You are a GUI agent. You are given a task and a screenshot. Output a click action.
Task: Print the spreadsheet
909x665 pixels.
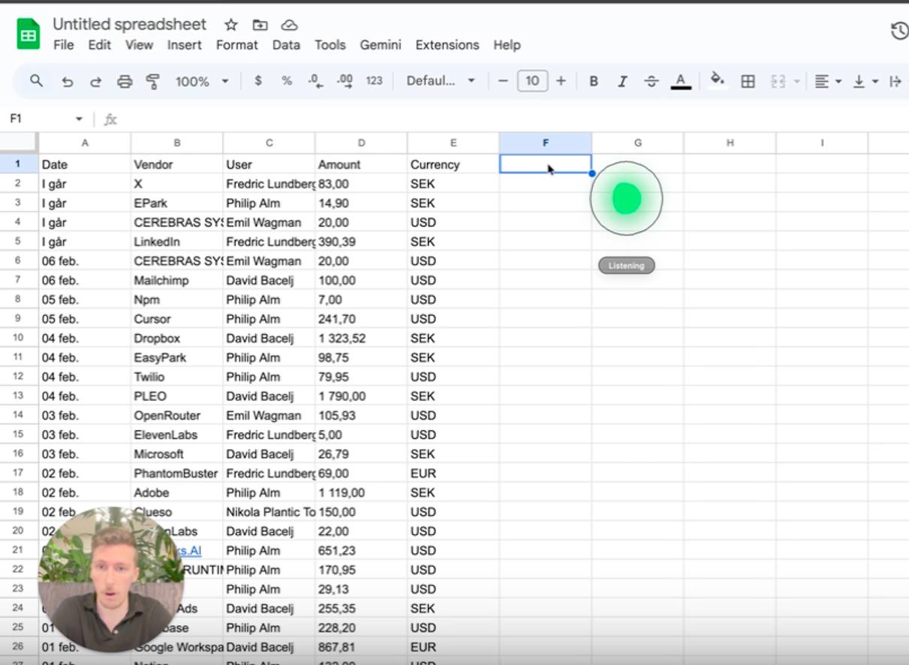pyautogui.click(x=125, y=82)
